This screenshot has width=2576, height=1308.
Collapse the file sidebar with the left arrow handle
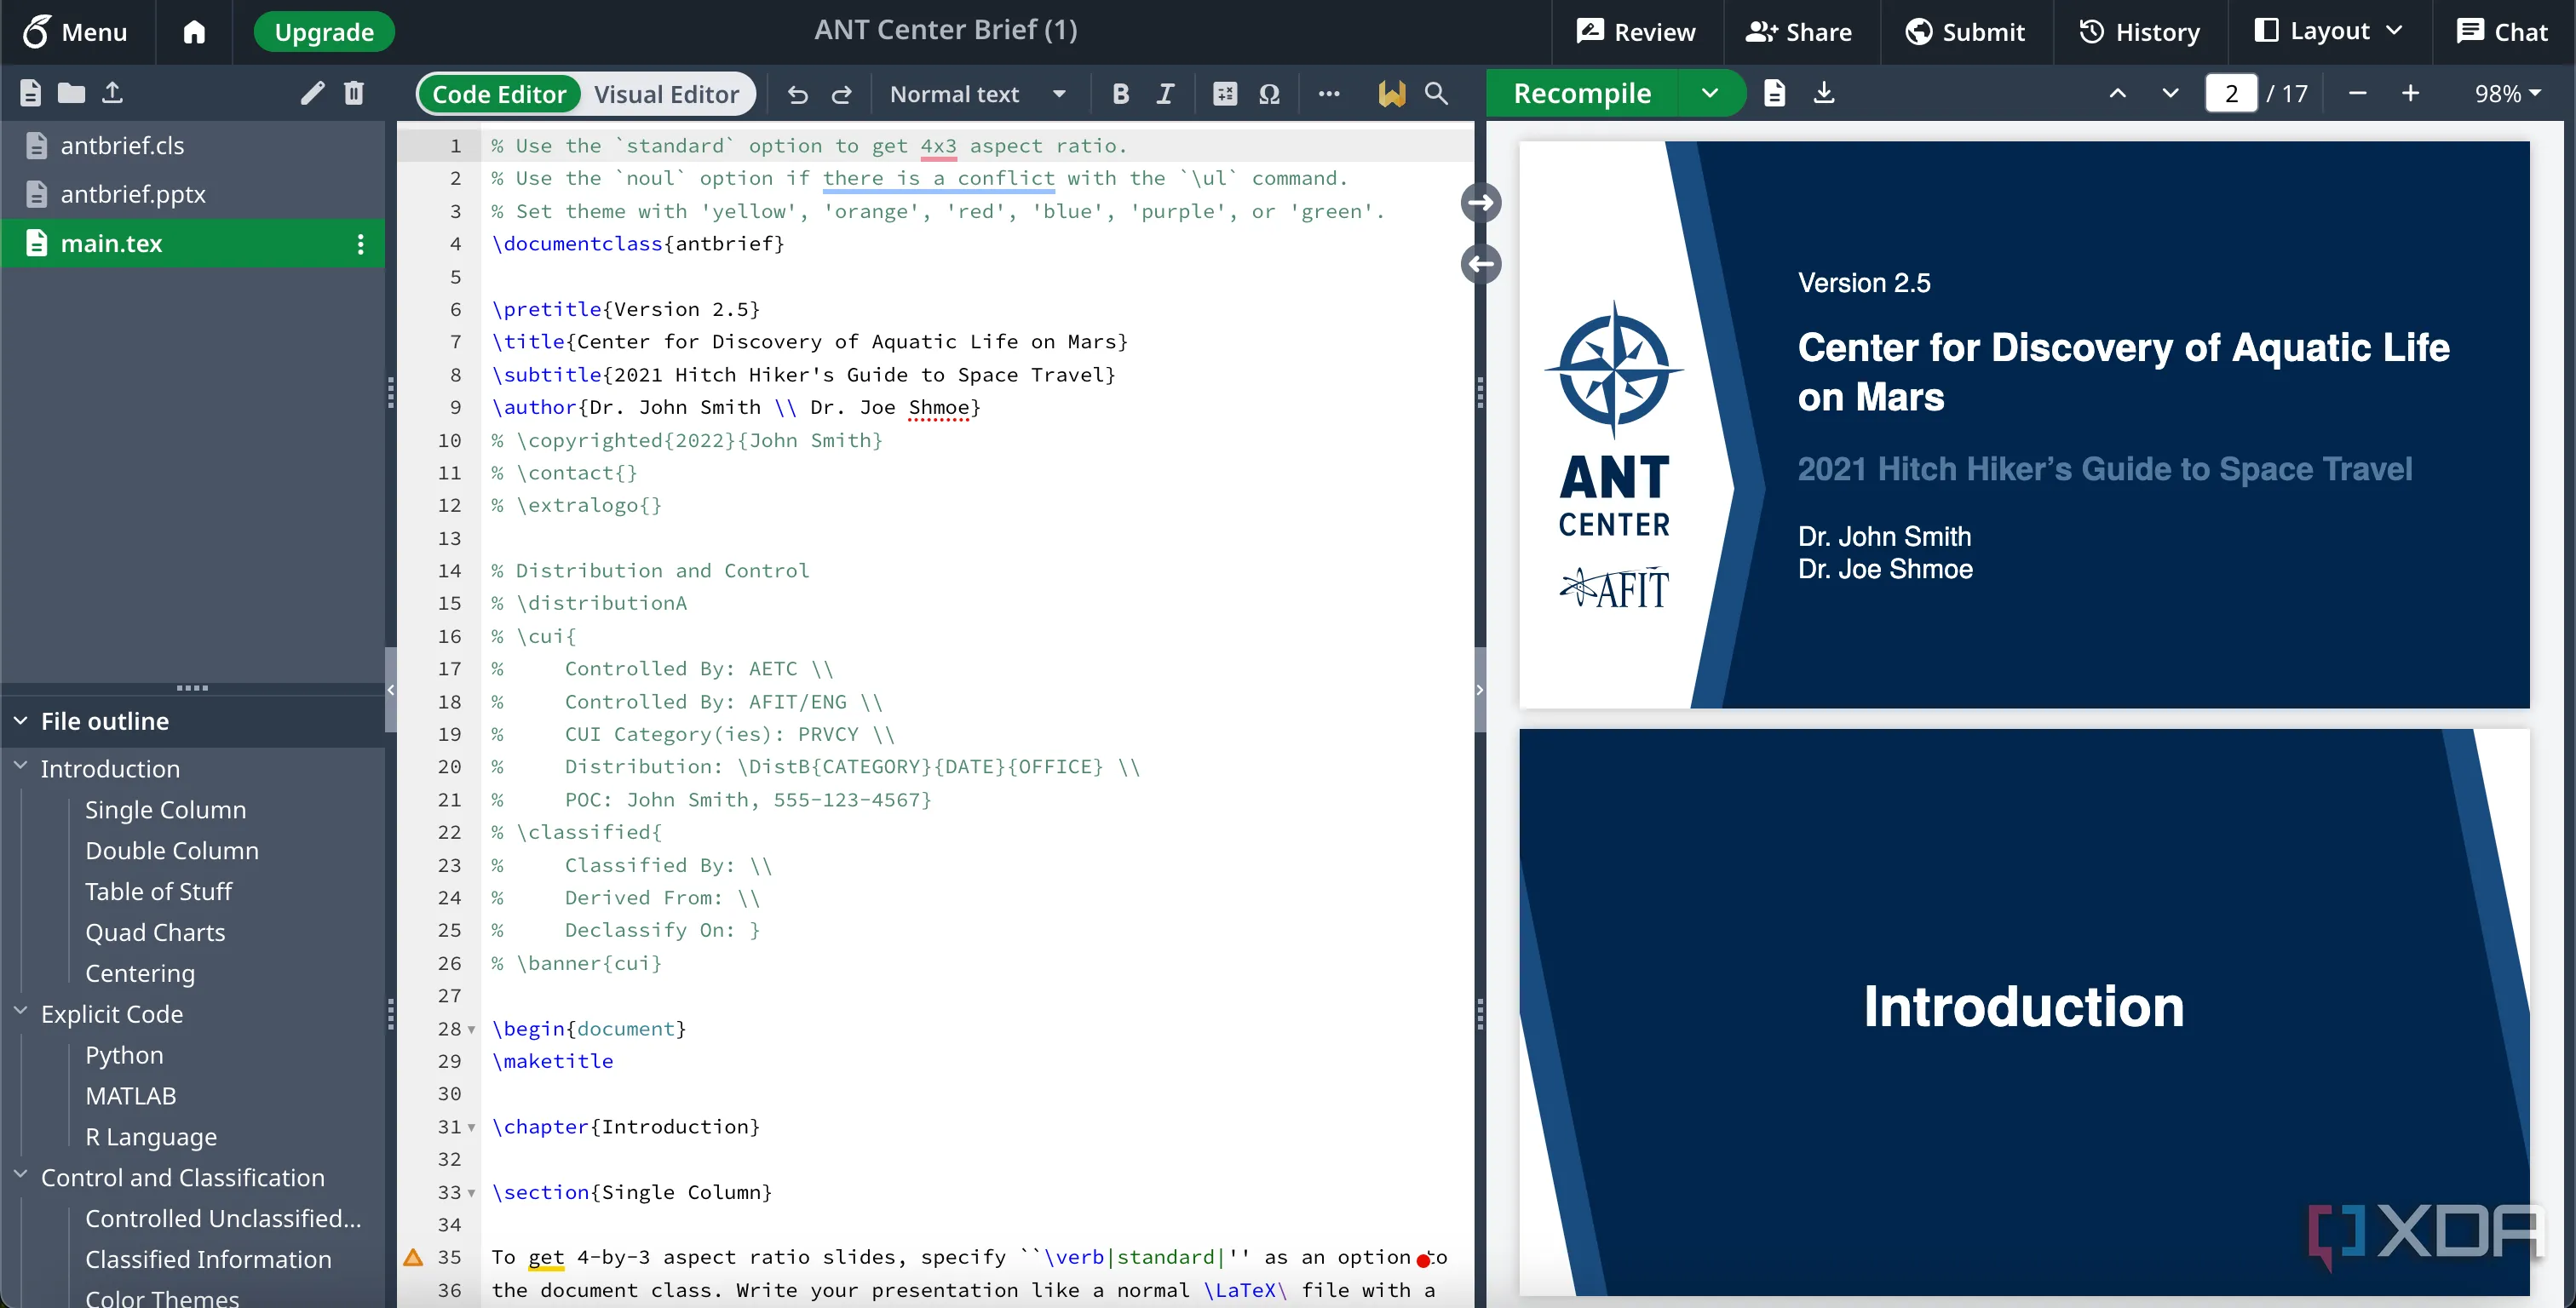coord(391,690)
